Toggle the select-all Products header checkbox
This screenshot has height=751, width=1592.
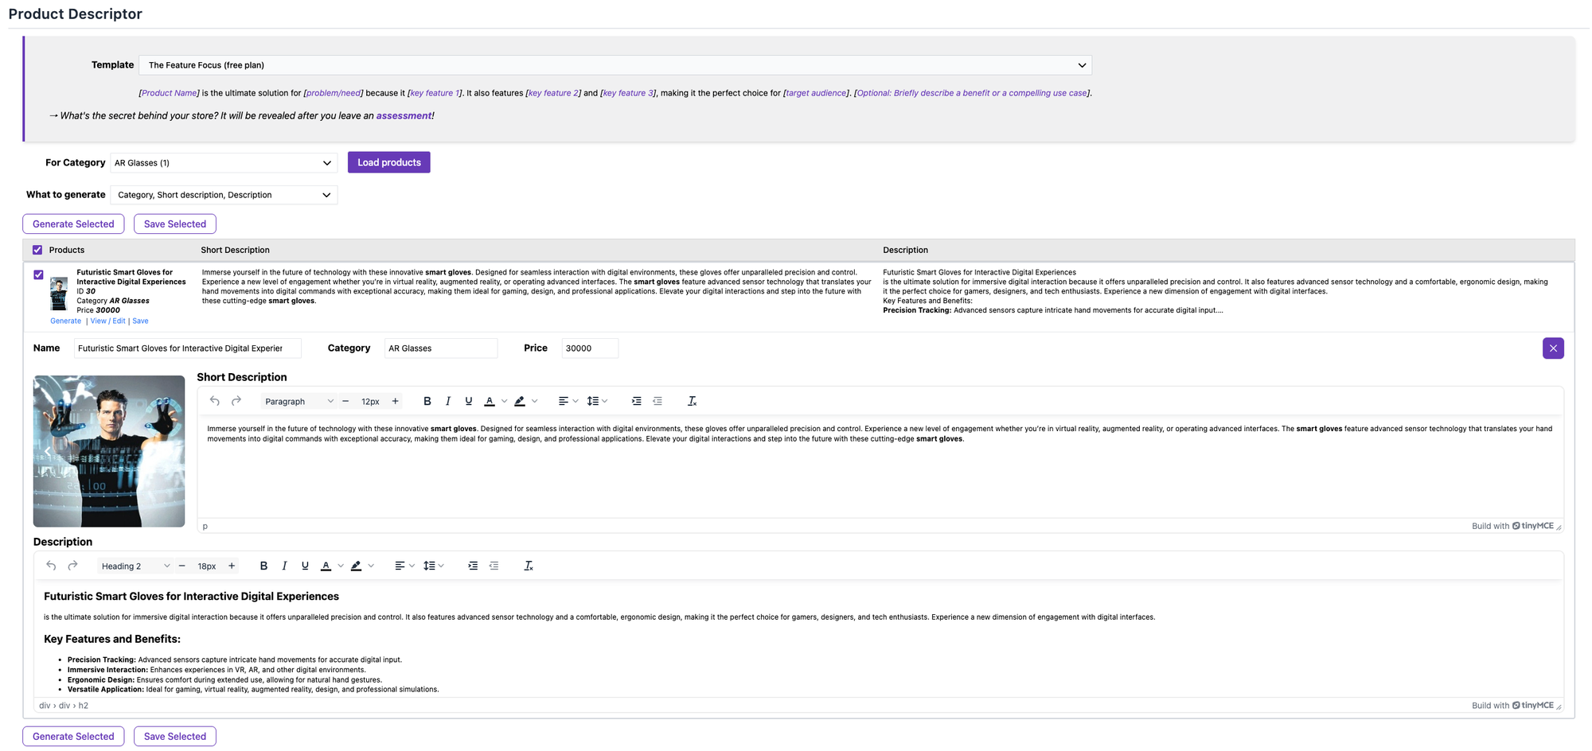point(37,250)
